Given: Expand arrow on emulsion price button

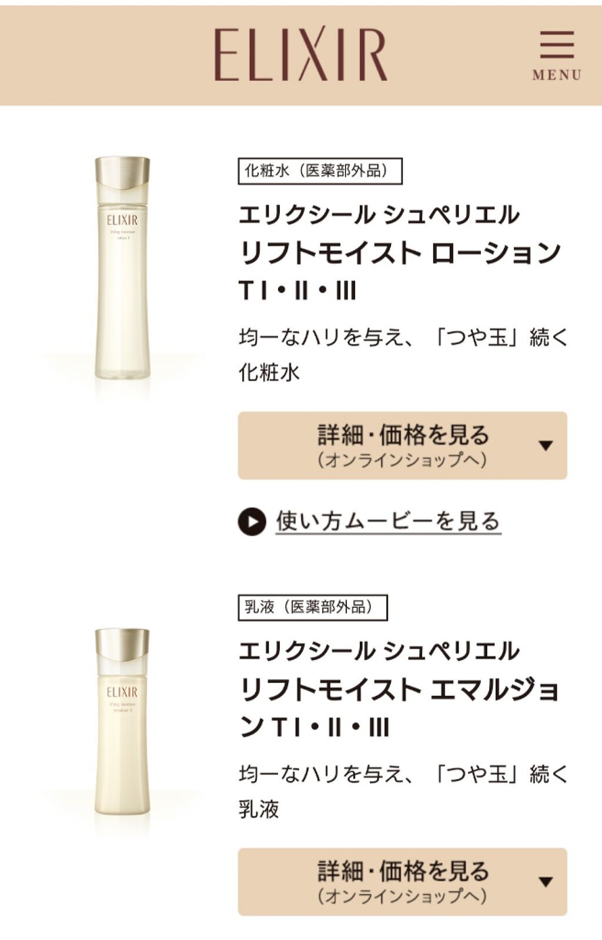Looking at the screenshot, I should (x=546, y=882).
